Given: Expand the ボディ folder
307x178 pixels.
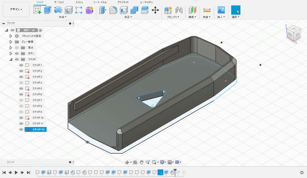Looking at the screenshot, I should [x=11, y=54].
